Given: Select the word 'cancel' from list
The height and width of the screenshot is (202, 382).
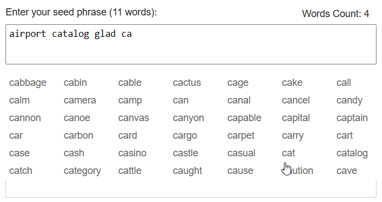Looking at the screenshot, I should (296, 100).
